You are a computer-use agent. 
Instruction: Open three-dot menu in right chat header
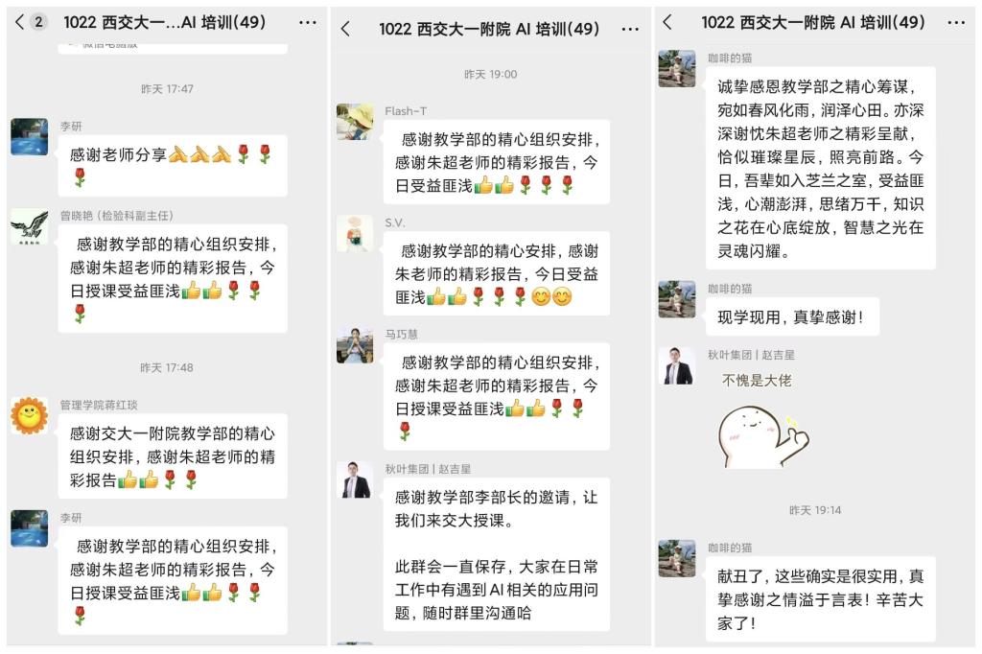[x=956, y=23]
